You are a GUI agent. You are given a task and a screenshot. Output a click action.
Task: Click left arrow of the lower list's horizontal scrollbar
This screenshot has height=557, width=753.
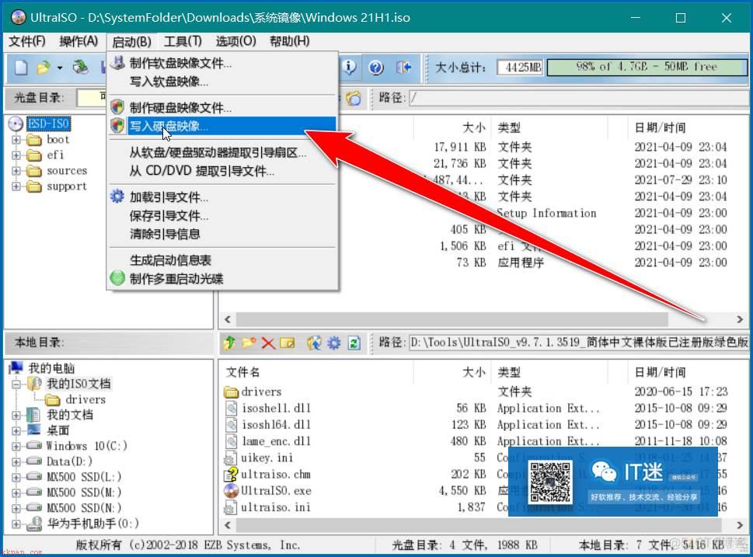(228, 525)
